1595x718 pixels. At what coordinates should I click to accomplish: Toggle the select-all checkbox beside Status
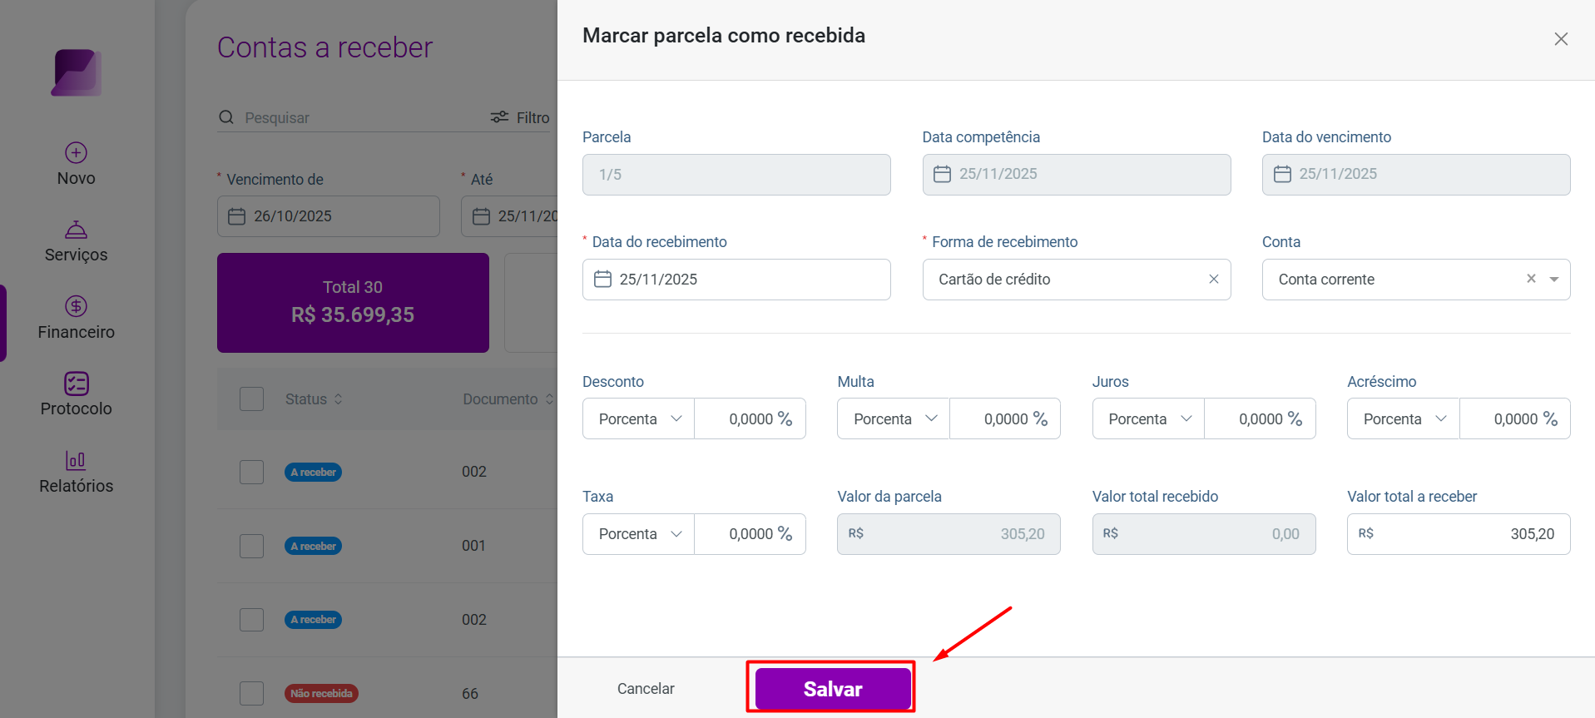click(x=251, y=399)
